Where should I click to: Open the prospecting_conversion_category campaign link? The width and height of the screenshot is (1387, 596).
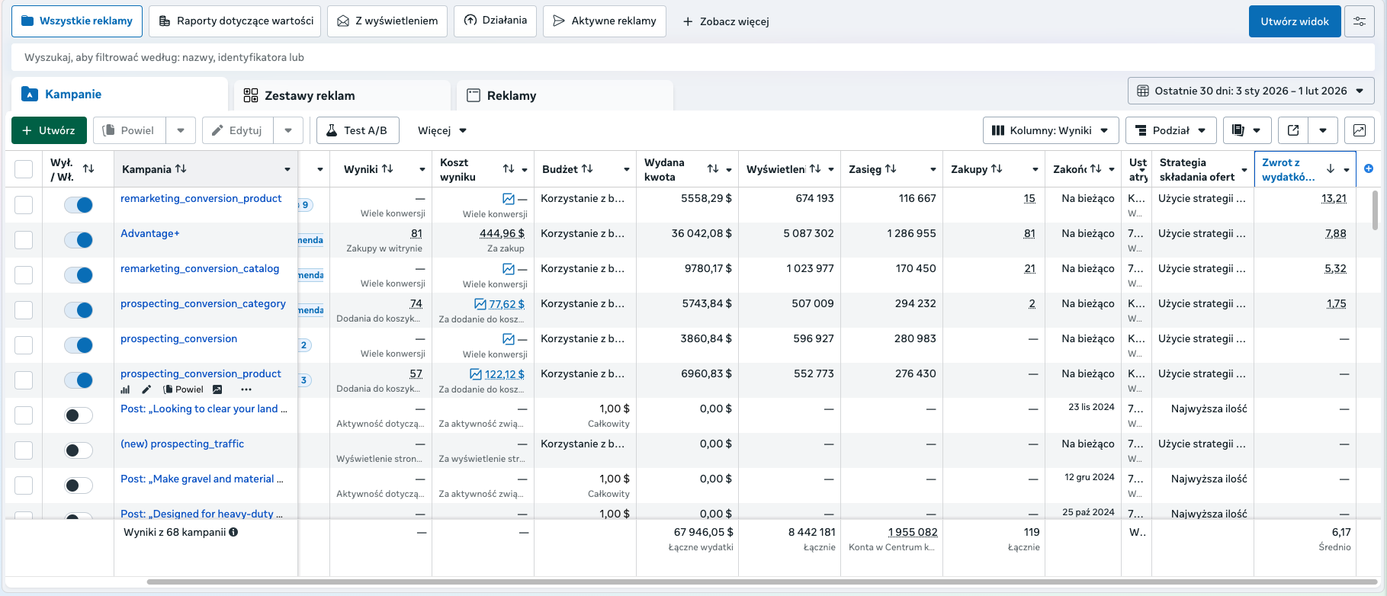(x=203, y=303)
